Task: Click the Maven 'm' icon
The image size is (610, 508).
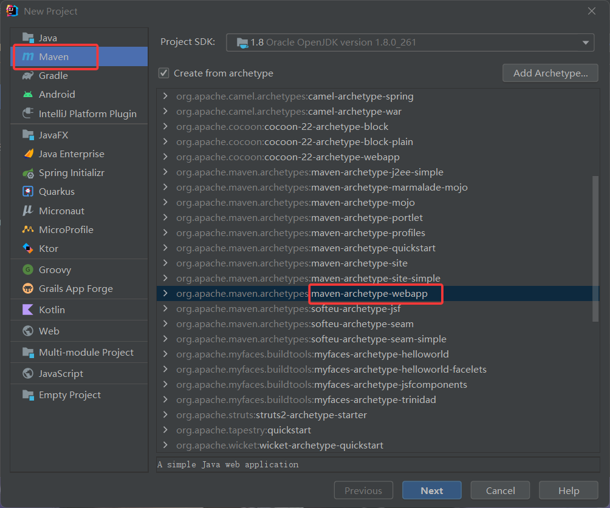Action: 28,56
